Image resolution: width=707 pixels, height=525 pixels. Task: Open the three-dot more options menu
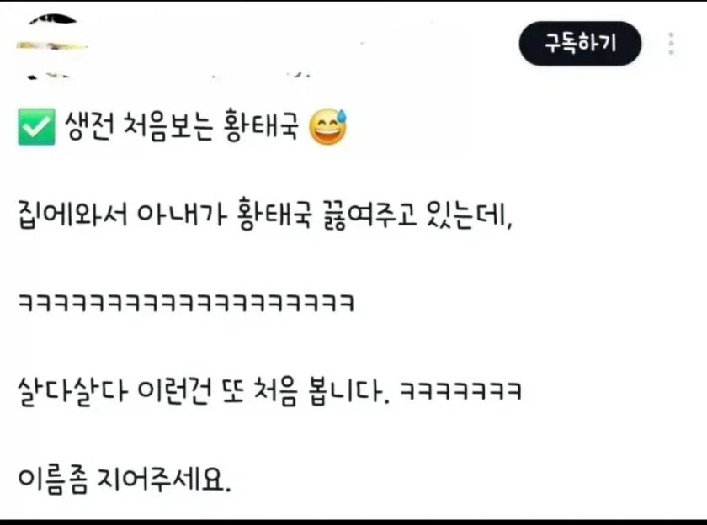tap(672, 44)
